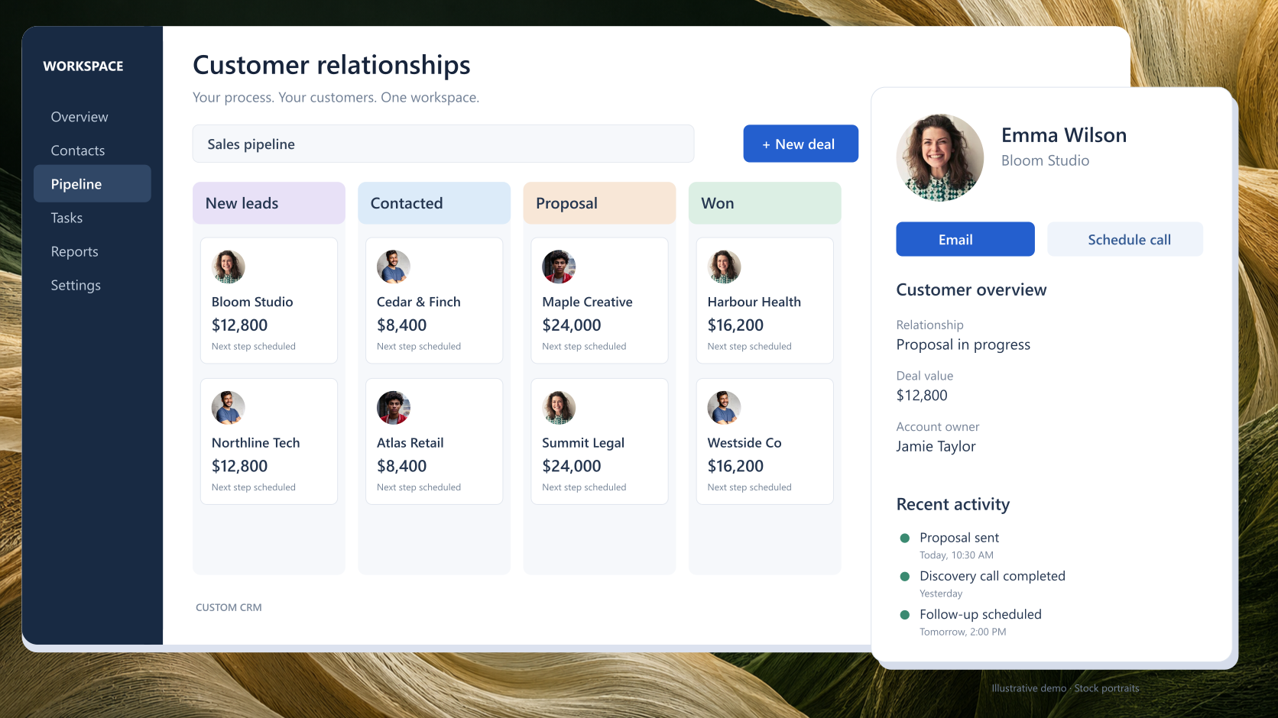The height and width of the screenshot is (718, 1278).
Task: Select the New leads column header
Action: [269, 203]
